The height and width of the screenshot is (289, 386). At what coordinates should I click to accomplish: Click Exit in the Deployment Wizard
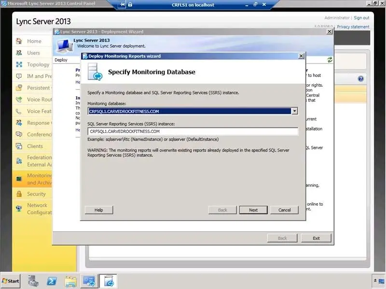click(316, 238)
